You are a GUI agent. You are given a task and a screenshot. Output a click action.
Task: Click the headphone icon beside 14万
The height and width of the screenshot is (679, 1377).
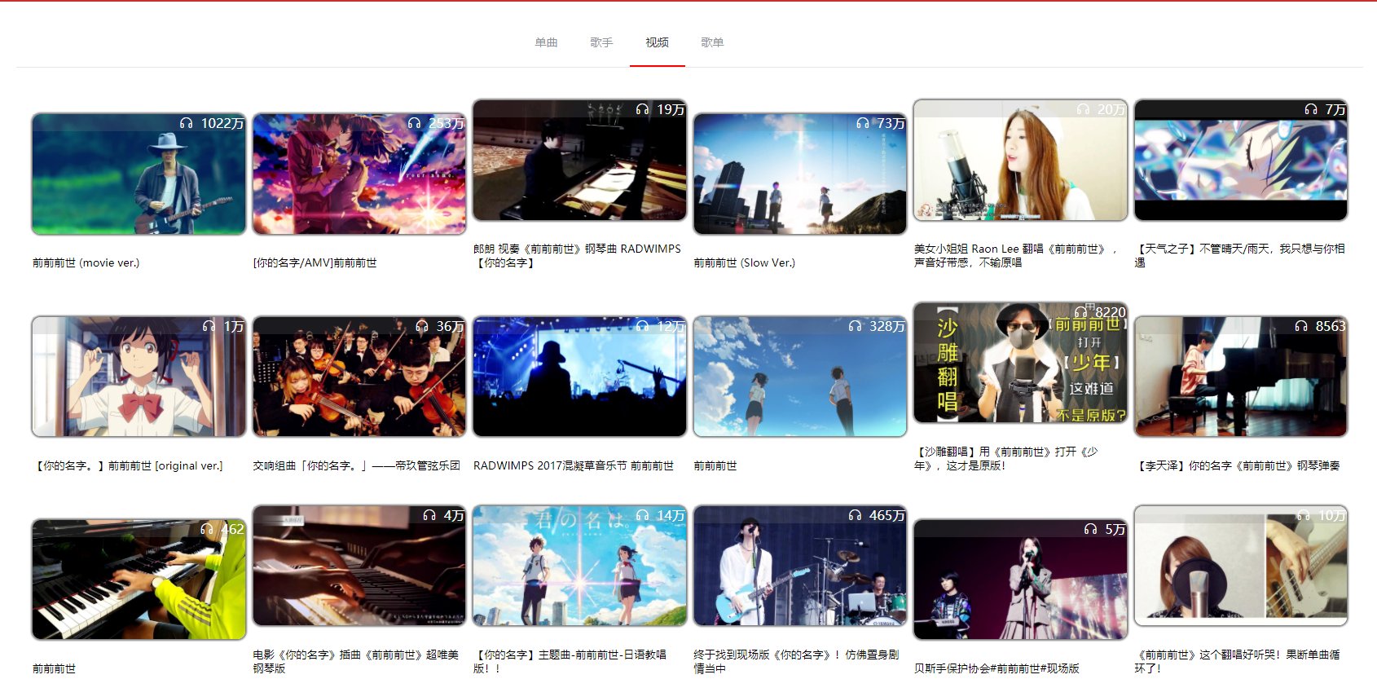pyautogui.click(x=642, y=515)
